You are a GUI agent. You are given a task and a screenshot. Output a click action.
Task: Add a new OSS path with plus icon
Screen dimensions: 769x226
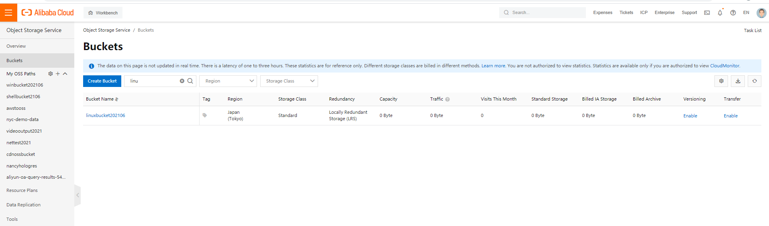(x=58, y=74)
